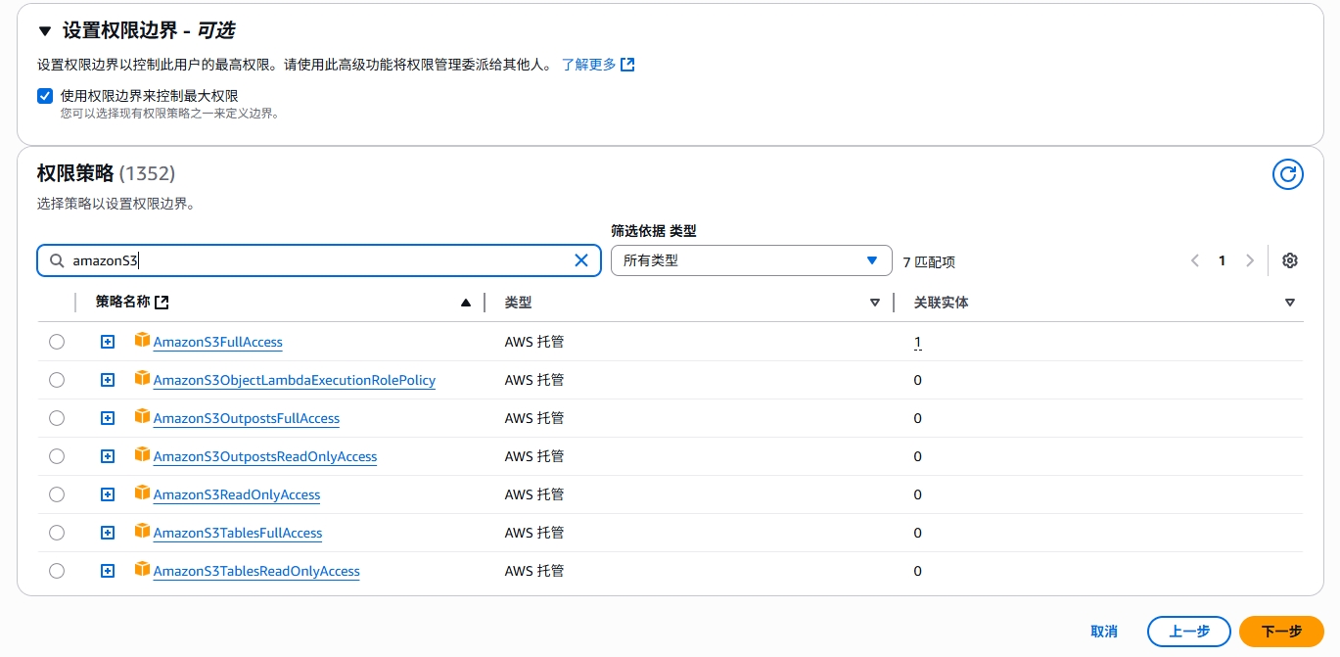The height and width of the screenshot is (657, 1340).
Task: Click the 取消 button
Action: [x=1104, y=632]
